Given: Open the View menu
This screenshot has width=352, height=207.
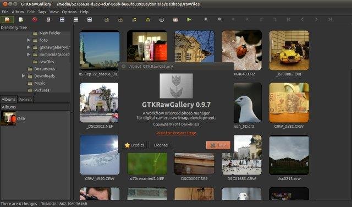Looking at the screenshot, I should 54,12.
